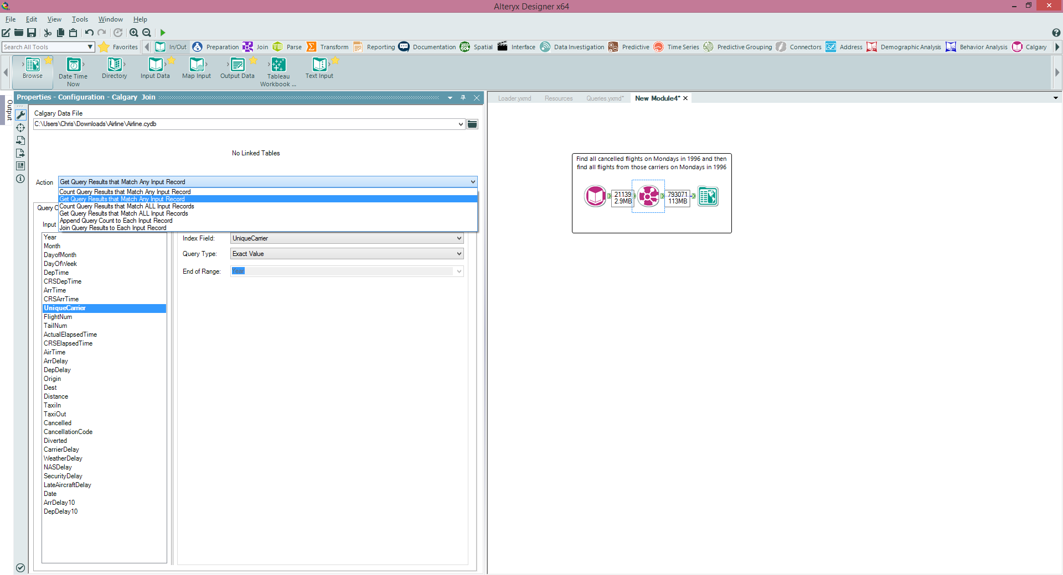Choose Get Query Results that Match ALL Input Records

(268, 213)
